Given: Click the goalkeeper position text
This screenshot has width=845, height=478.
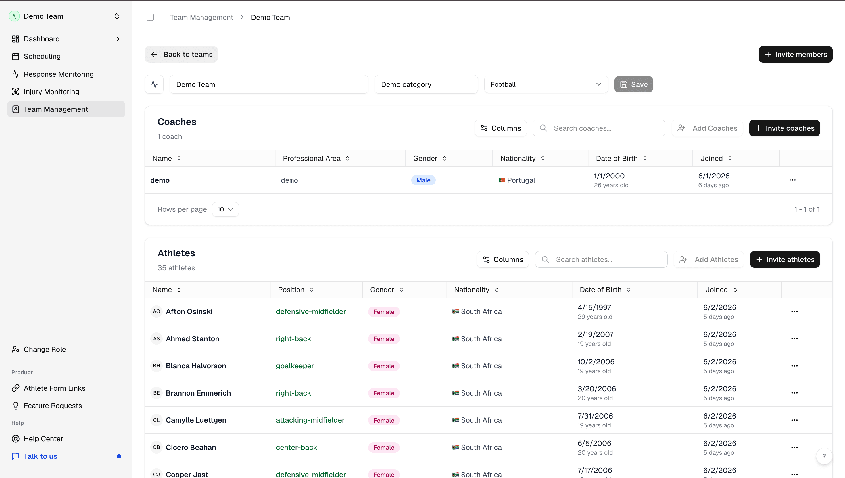Looking at the screenshot, I should point(295,366).
